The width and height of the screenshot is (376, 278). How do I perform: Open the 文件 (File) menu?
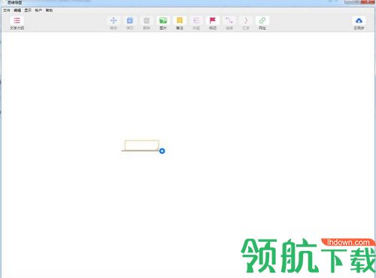coord(7,11)
